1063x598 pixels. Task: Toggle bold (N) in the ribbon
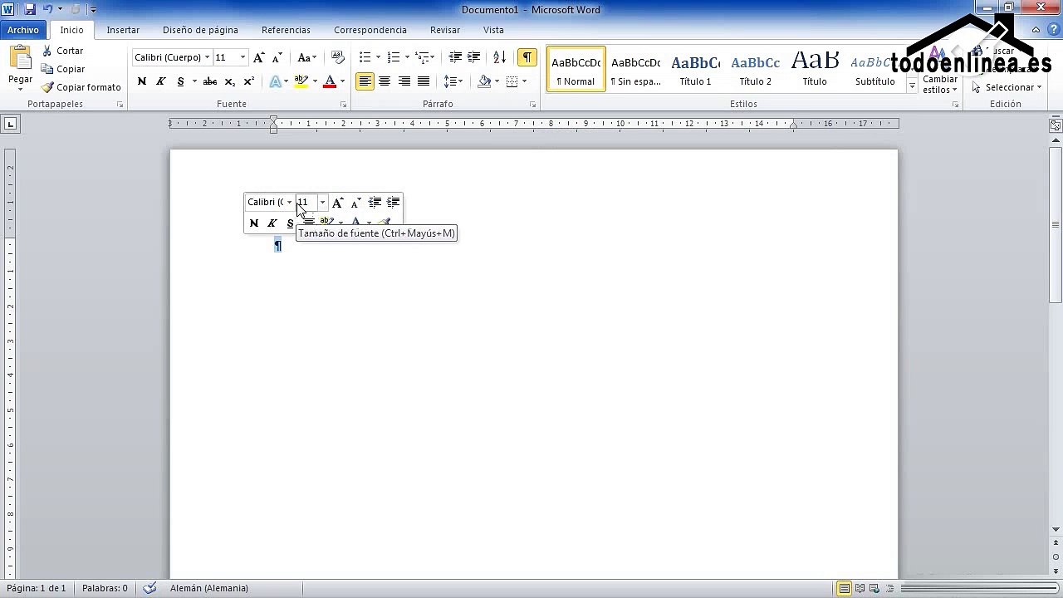tap(142, 81)
